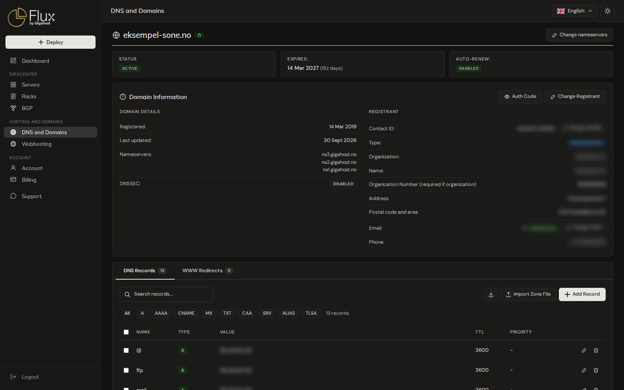Delete the @ record trash icon

(596, 350)
